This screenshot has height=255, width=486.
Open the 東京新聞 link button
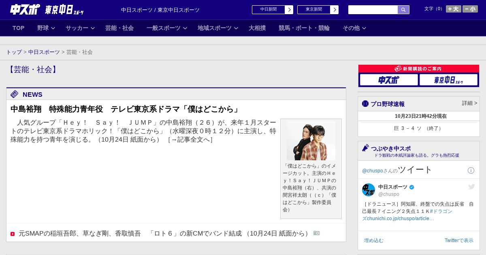coord(318,10)
